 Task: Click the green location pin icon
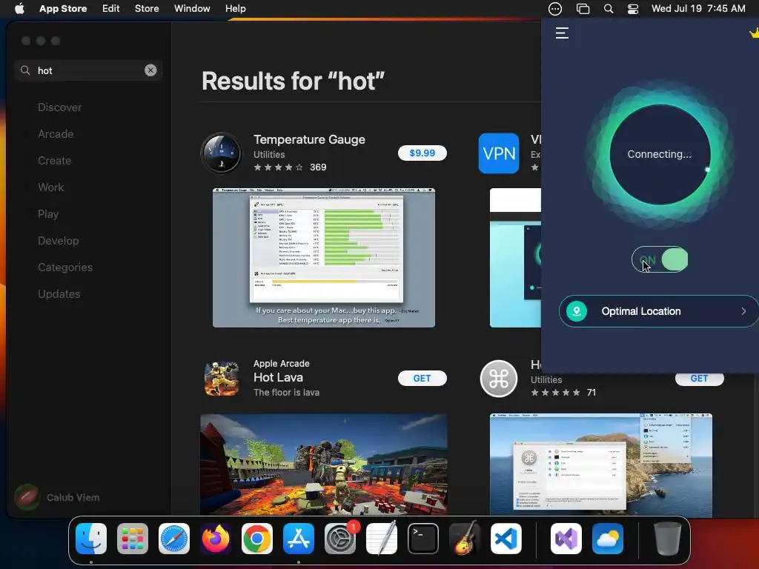[577, 311]
